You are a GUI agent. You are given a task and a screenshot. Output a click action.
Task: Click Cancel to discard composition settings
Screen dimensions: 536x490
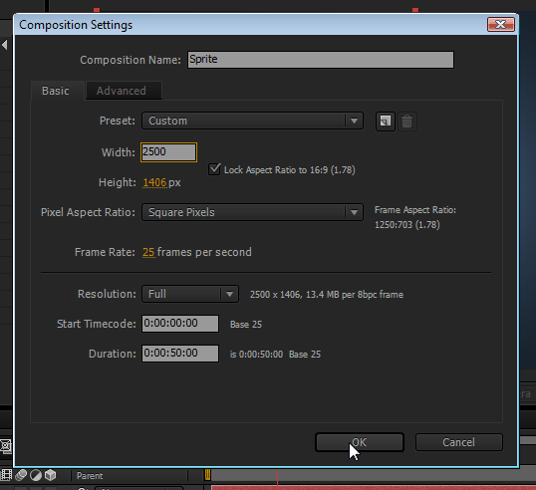point(458,442)
